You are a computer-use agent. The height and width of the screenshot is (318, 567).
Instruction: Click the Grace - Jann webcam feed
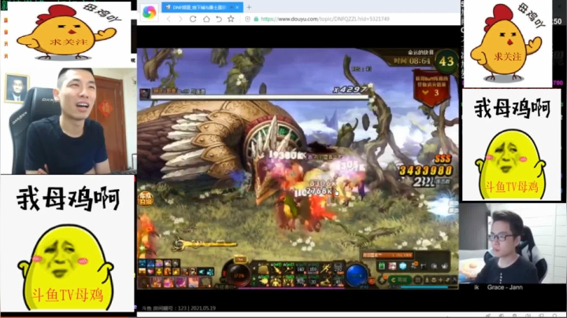pos(511,243)
